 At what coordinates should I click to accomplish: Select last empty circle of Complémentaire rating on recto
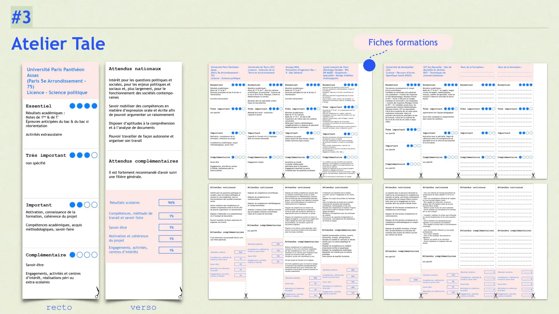(x=94, y=255)
